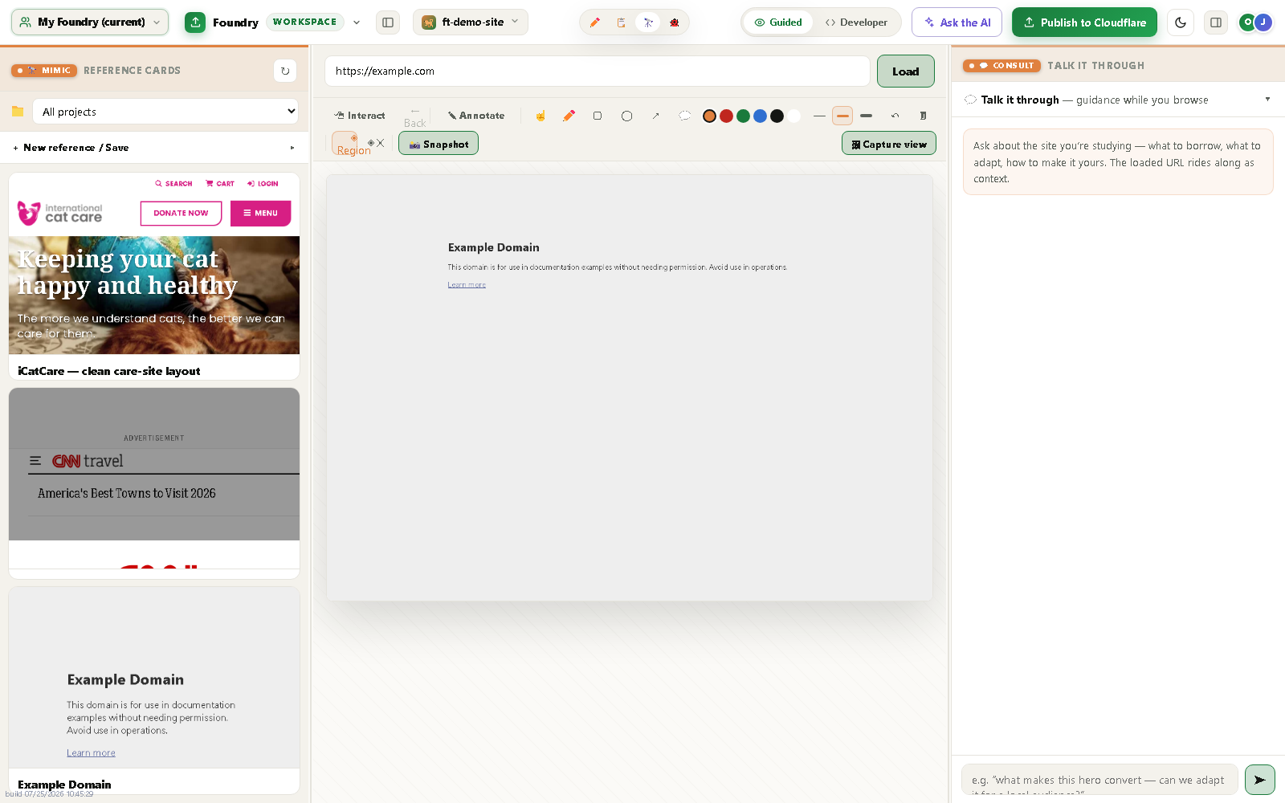Screen dimensions: 1285x803
Task: Select the pencil edit mode icon
Action: (594, 22)
